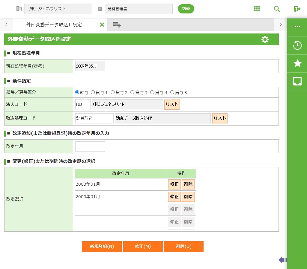The height and width of the screenshot is (269, 307).
Task: Open favorites star icon in sidebar
Action: click(297, 63)
